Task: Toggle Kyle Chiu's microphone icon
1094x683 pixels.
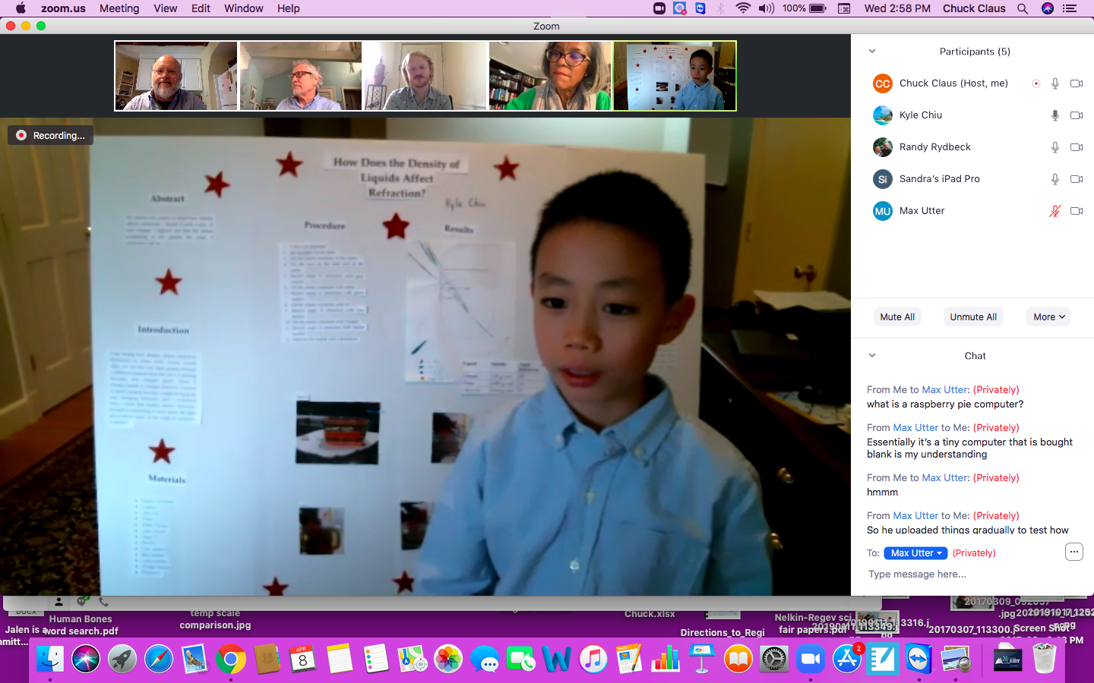Action: click(x=1054, y=115)
